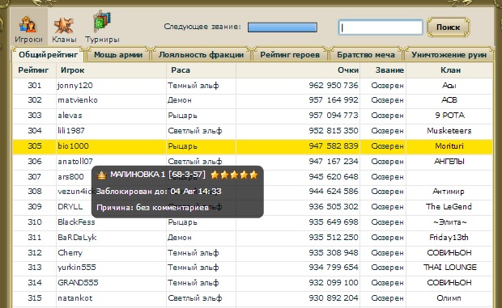Open clan Friday13th
Viewport: 502px width, 308px height.
click(449, 238)
